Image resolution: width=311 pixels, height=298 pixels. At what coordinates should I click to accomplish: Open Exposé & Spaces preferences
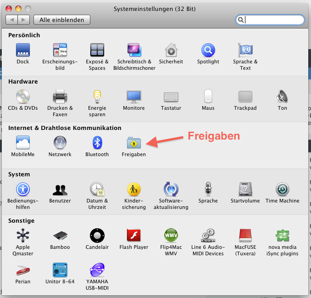(97, 50)
